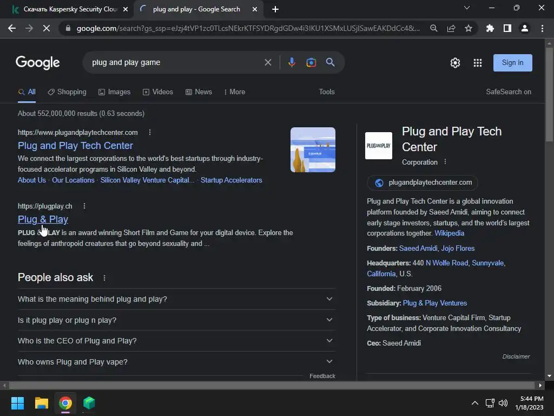Image resolution: width=554 pixels, height=416 pixels.
Task: Open the green cube taskbar app
Action: click(89, 403)
